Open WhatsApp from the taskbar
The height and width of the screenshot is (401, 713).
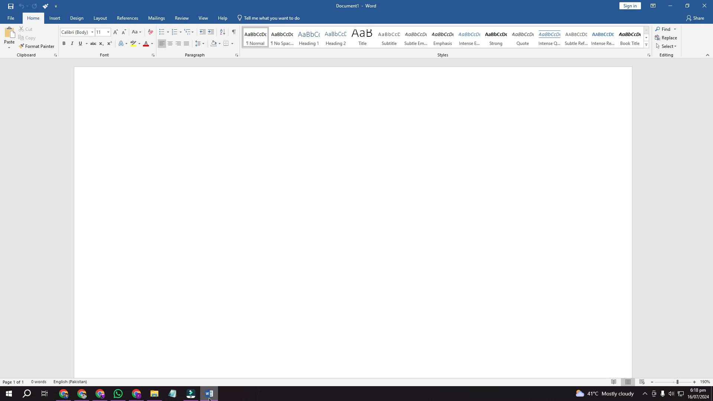(118, 394)
